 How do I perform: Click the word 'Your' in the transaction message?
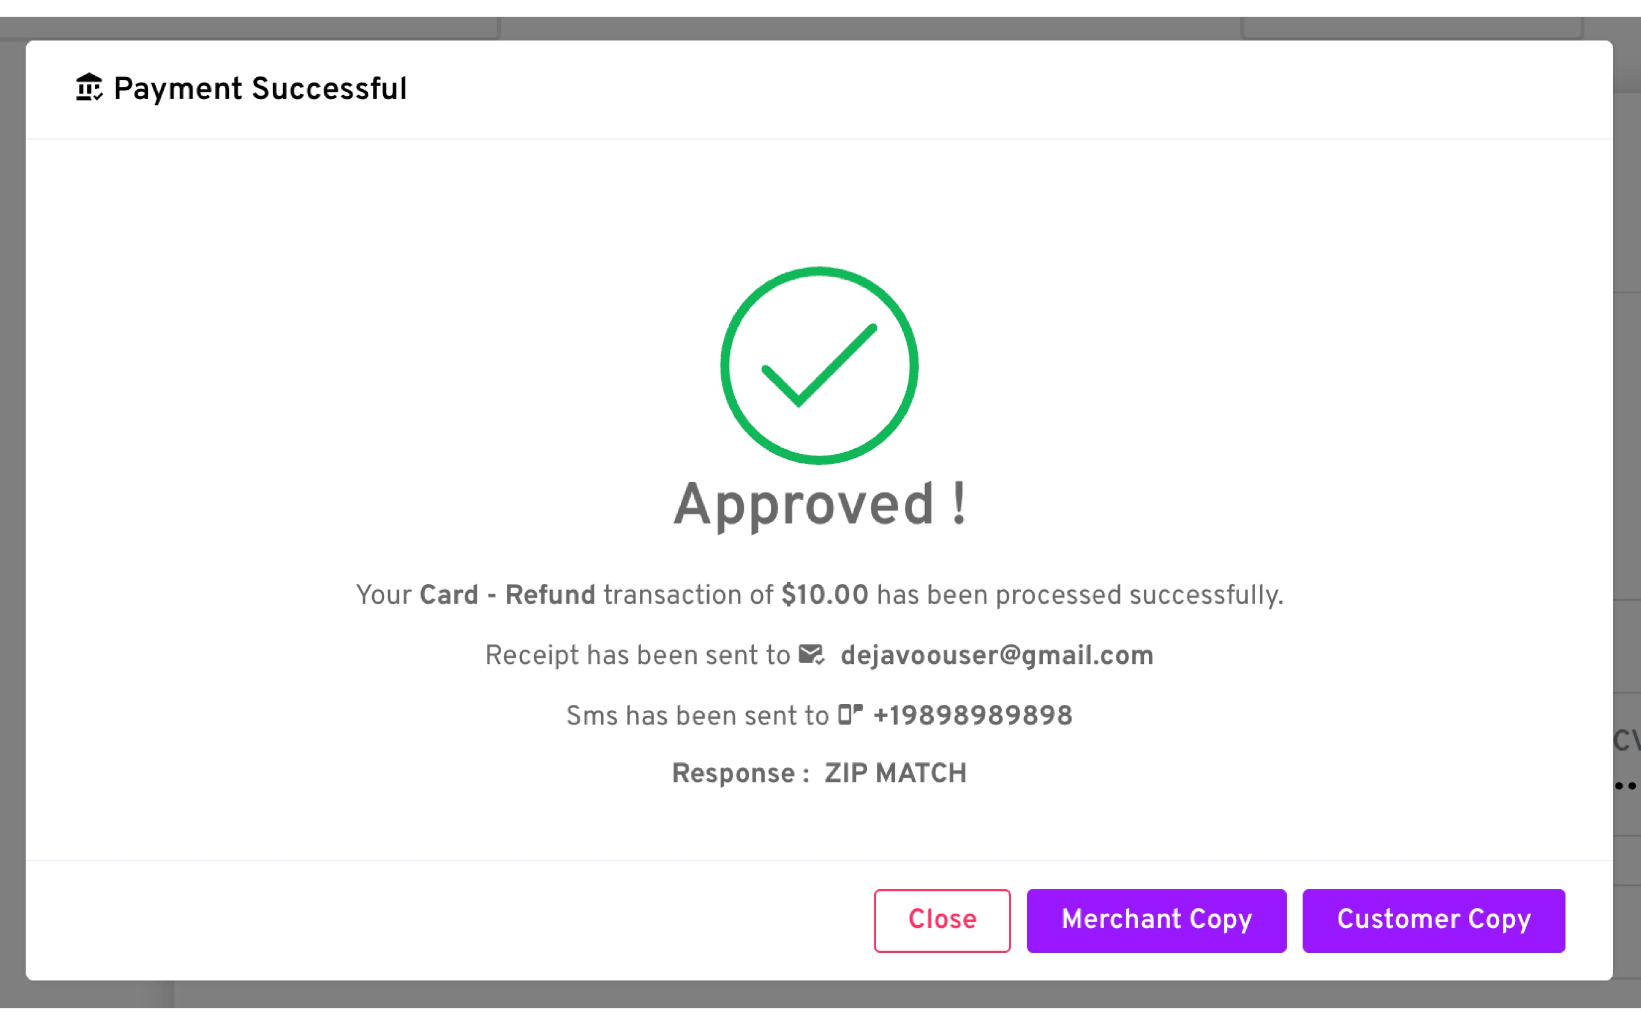click(x=384, y=595)
